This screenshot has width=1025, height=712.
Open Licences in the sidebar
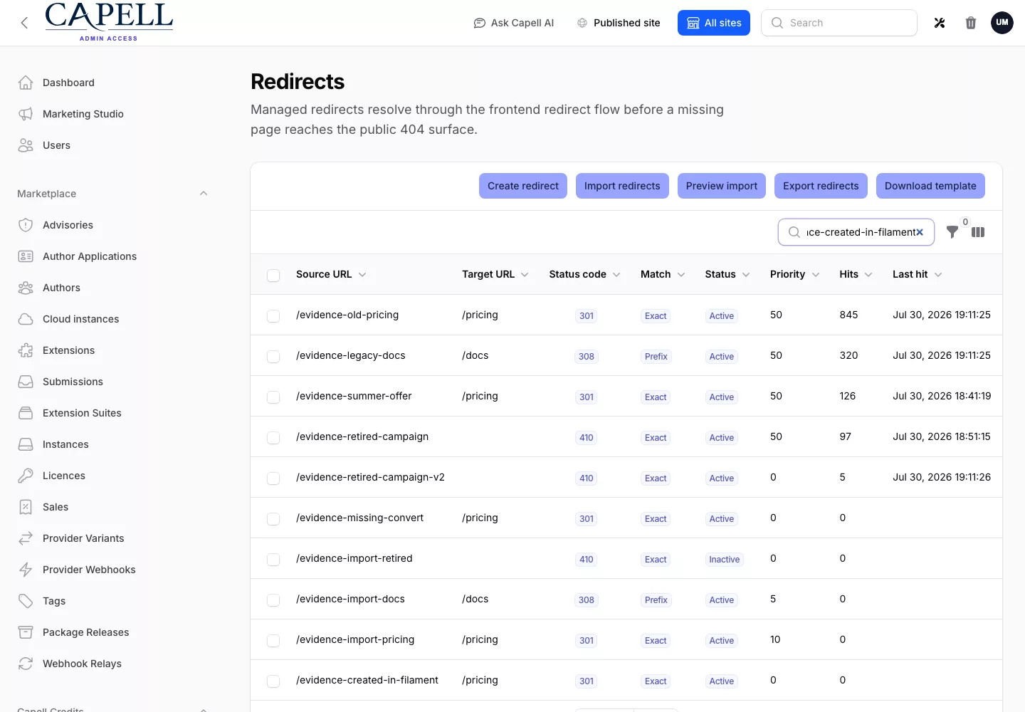coord(114,476)
